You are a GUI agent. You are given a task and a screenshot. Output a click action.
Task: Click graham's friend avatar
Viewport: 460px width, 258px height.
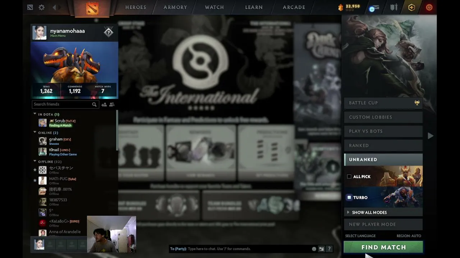click(43, 141)
